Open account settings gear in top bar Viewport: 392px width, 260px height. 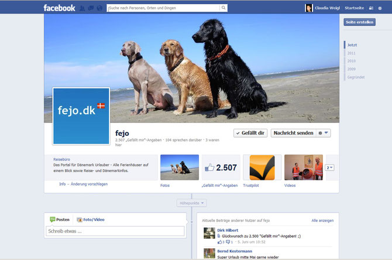tap(380, 8)
